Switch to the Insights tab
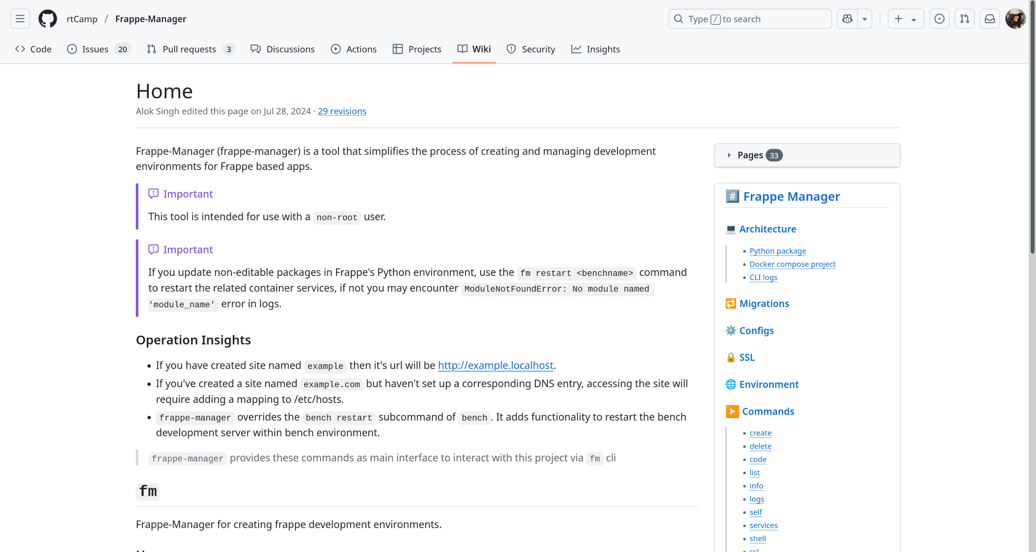The height and width of the screenshot is (552, 1036). (x=596, y=49)
